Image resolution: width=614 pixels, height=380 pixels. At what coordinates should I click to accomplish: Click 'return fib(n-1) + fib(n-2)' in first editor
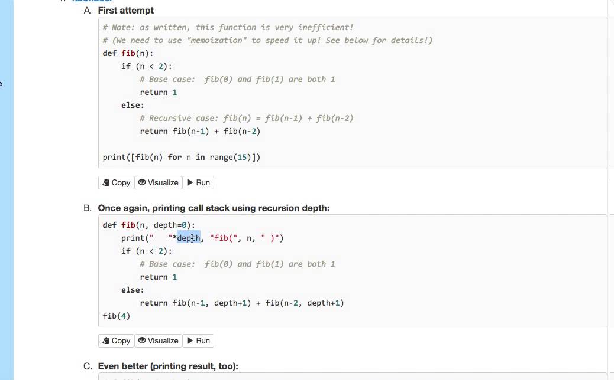tap(200, 131)
